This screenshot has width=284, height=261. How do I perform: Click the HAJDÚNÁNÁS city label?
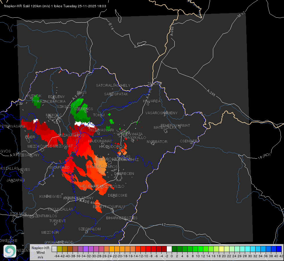pos(100,141)
